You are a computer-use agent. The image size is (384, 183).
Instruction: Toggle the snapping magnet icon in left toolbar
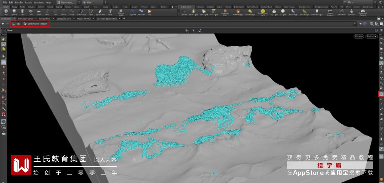pos(4,114)
